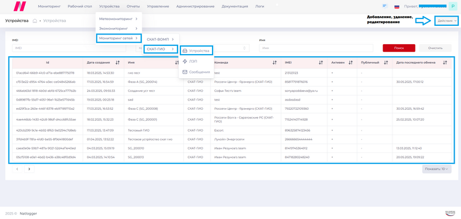Viewport: 461px width, 219px height.
Task: Open Рабочий стол in top navigation
Action: [x=80, y=6]
